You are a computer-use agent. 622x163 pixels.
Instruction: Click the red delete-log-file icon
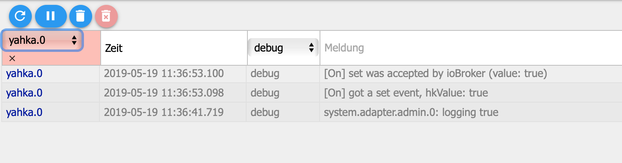tap(106, 16)
